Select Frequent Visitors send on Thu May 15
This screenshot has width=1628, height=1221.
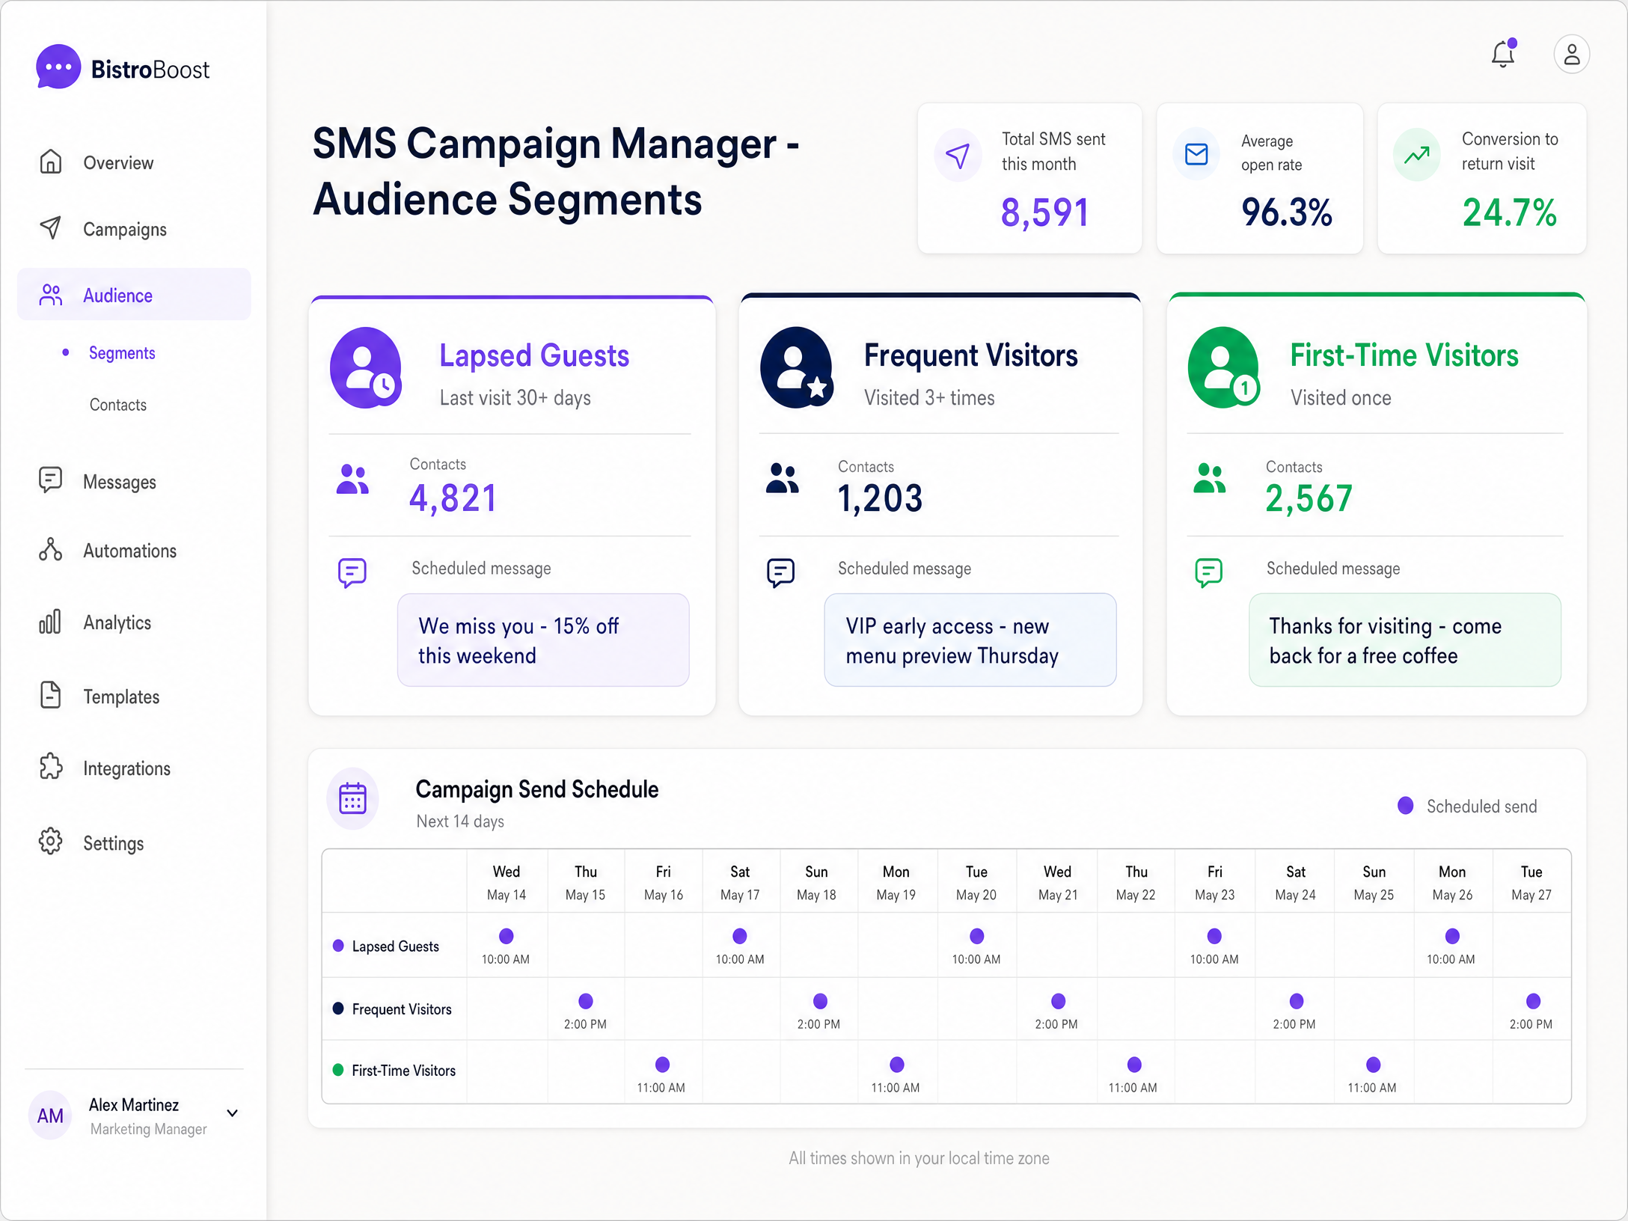pyautogui.click(x=586, y=1001)
